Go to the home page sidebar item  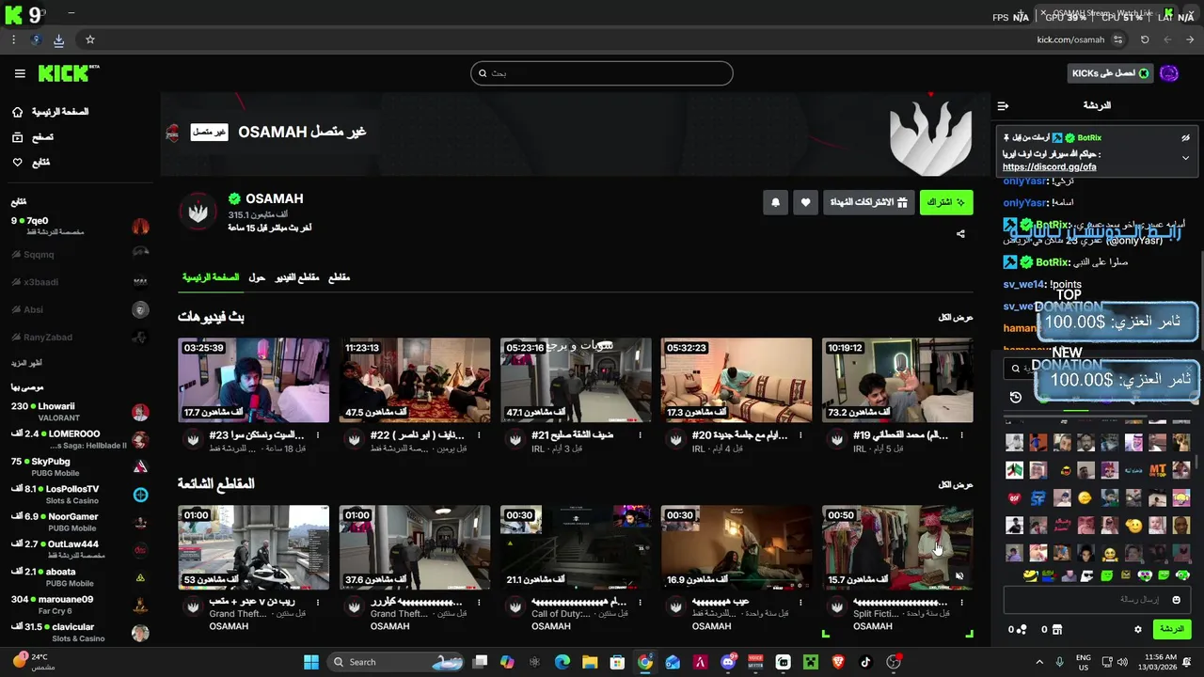(x=51, y=112)
